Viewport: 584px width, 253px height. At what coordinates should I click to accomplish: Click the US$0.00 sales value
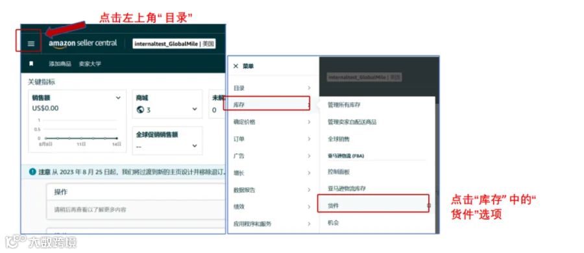[45, 108]
